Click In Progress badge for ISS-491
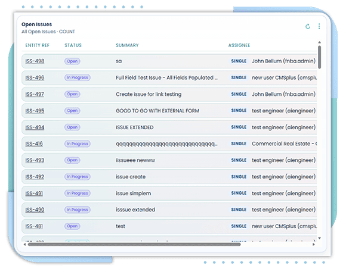The width and height of the screenshot is (346, 268). coord(78,194)
